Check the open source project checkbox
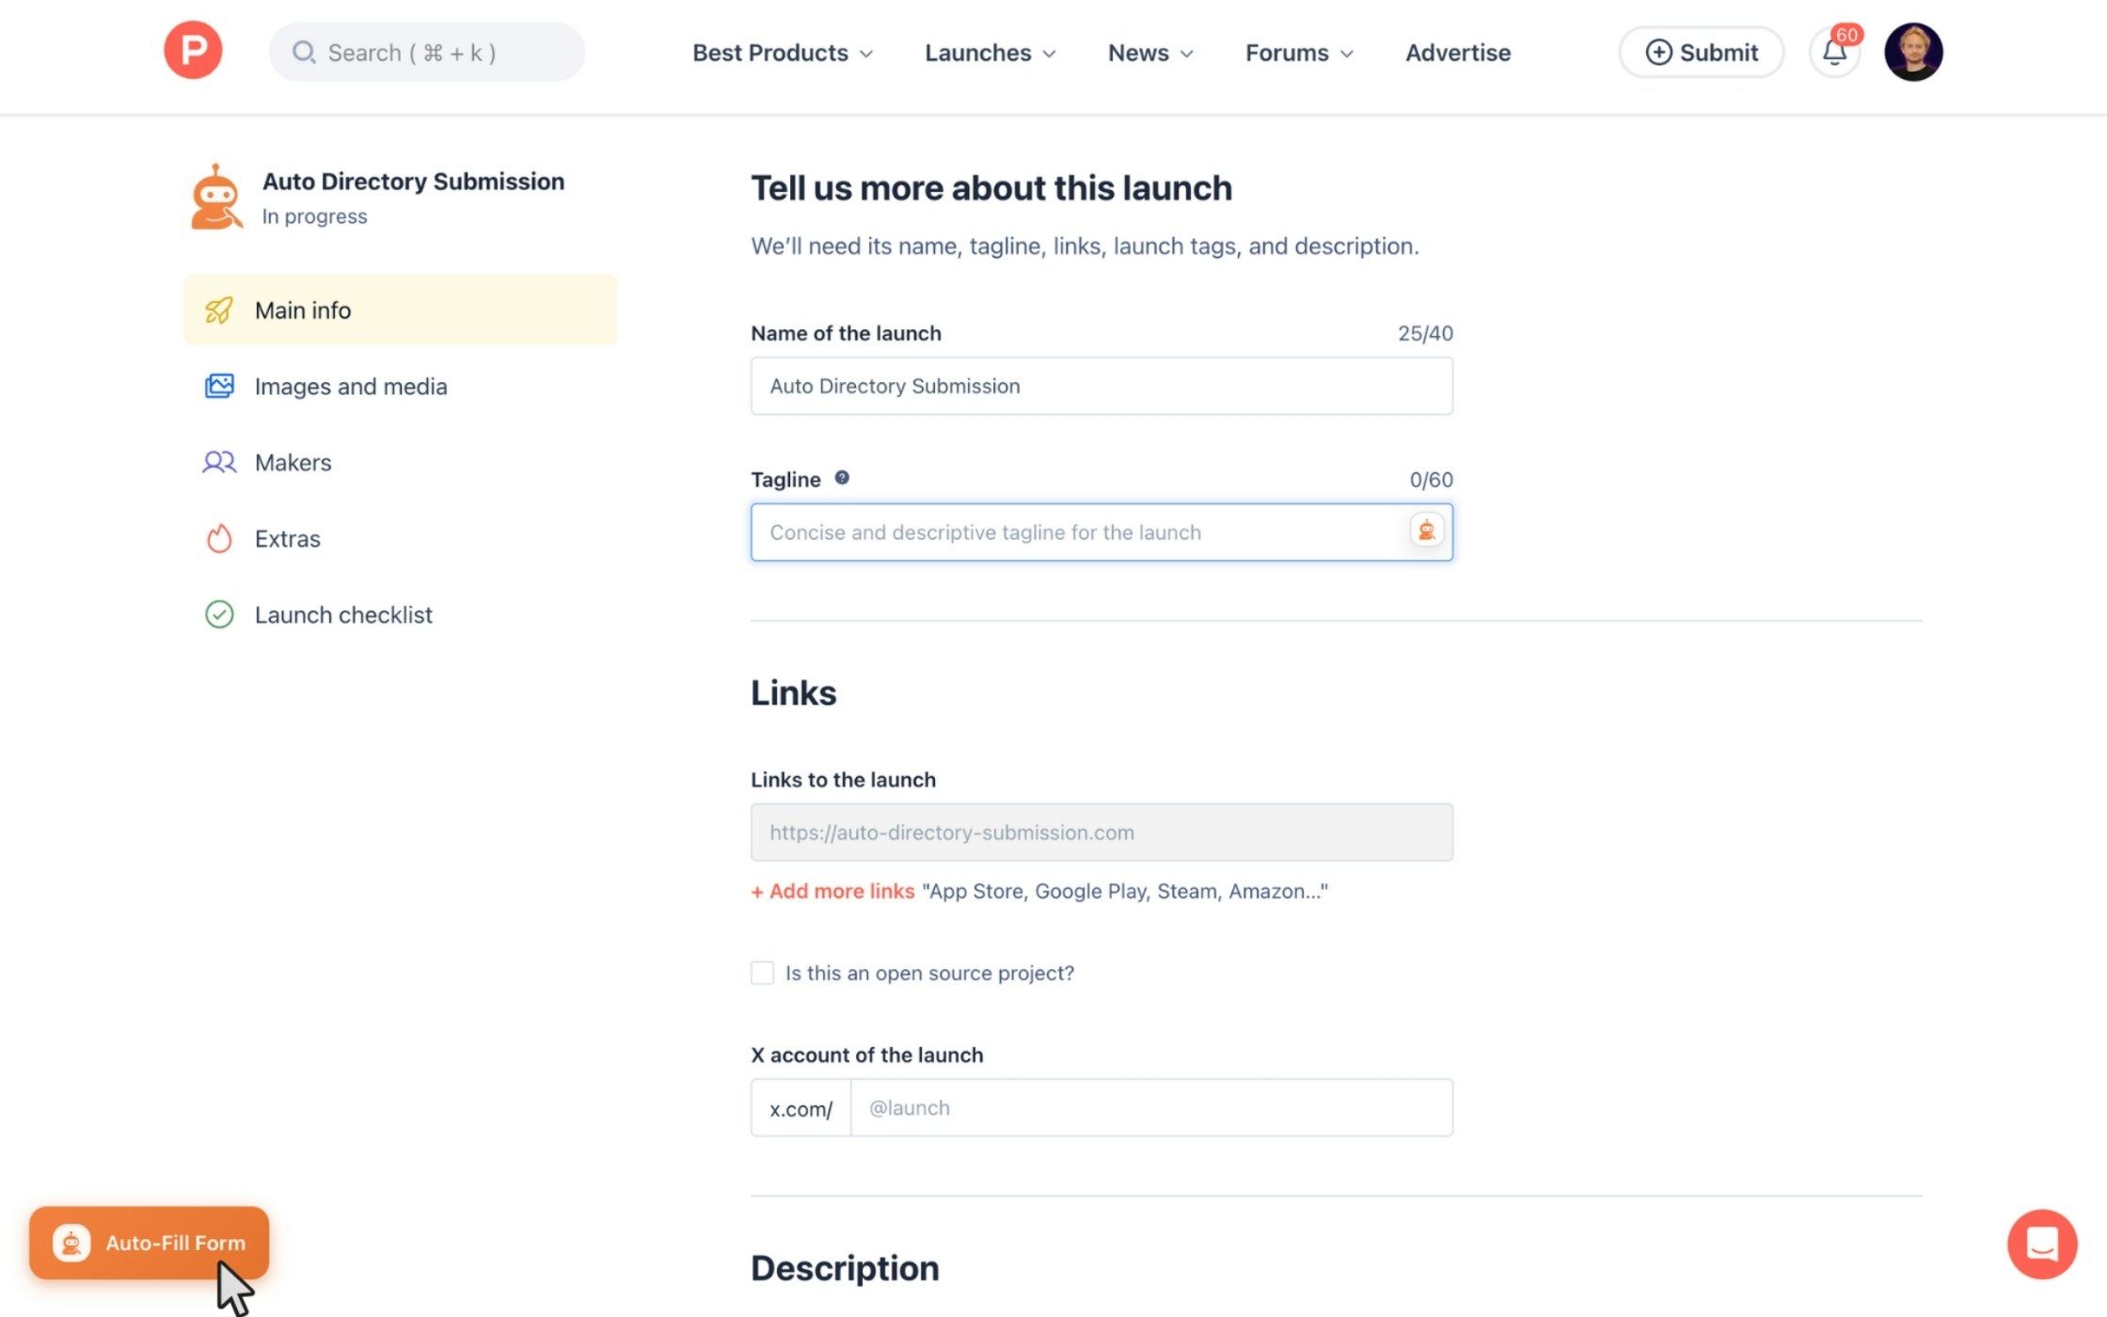This screenshot has width=2107, height=1317. 762,973
